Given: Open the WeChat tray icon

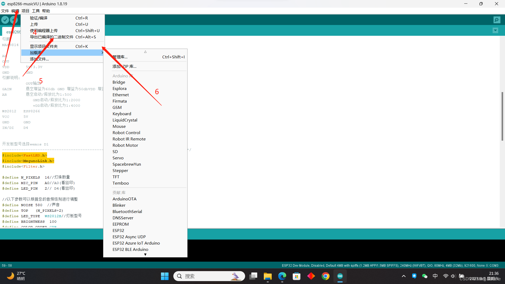Looking at the screenshot, I should coord(425,276).
